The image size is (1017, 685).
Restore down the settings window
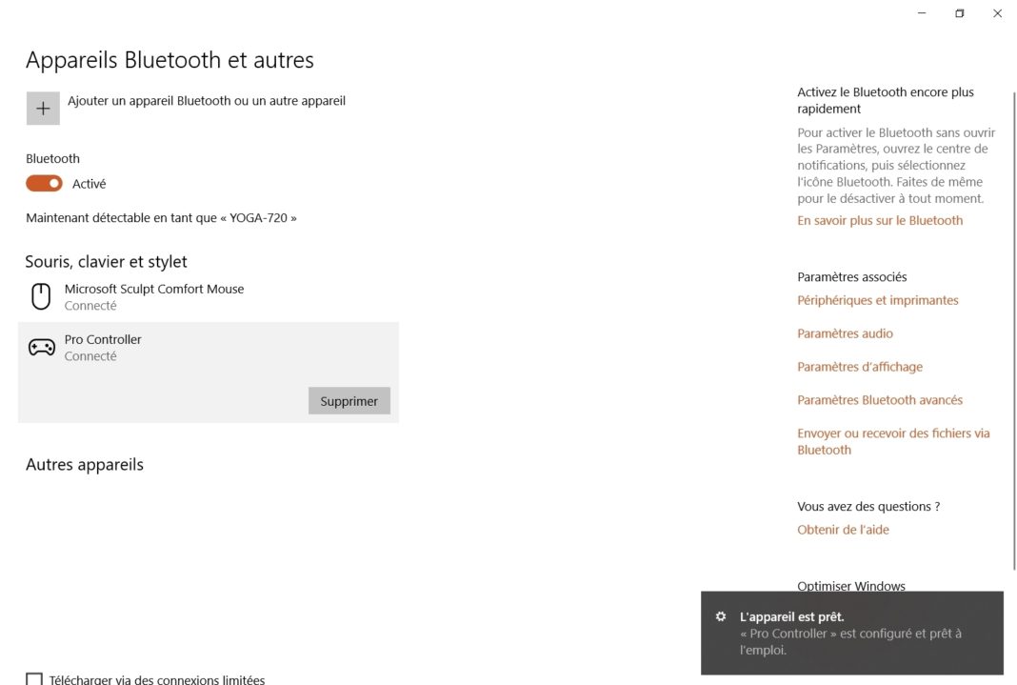point(959,13)
